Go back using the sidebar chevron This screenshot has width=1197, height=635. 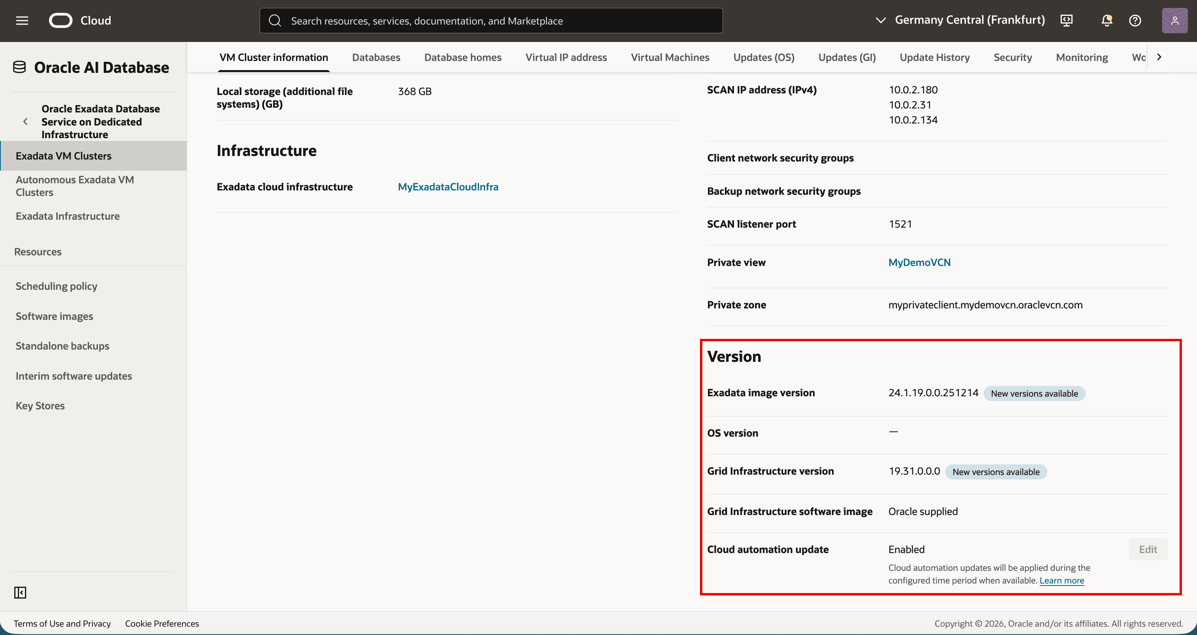click(25, 122)
